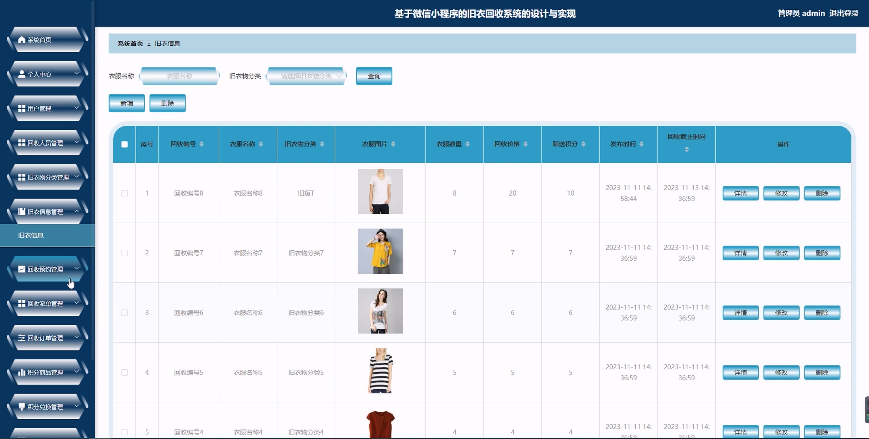The width and height of the screenshot is (869, 439).
Task: Open 详情 for 回收编号5
Action: point(741,372)
